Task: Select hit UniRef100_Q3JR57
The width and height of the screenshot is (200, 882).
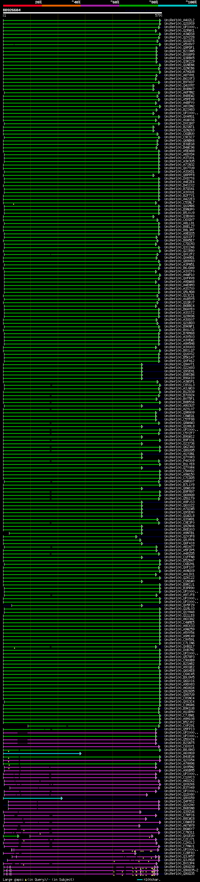Action: [179, 857]
